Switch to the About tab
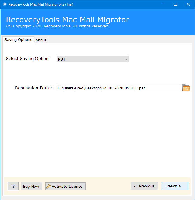The height and width of the screenshot is (200, 195). [41, 40]
